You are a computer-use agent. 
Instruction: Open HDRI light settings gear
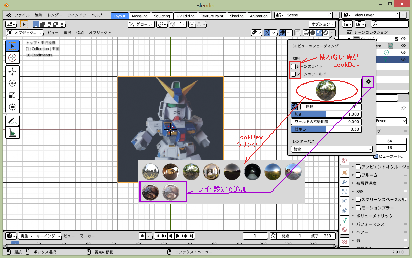coord(368,82)
